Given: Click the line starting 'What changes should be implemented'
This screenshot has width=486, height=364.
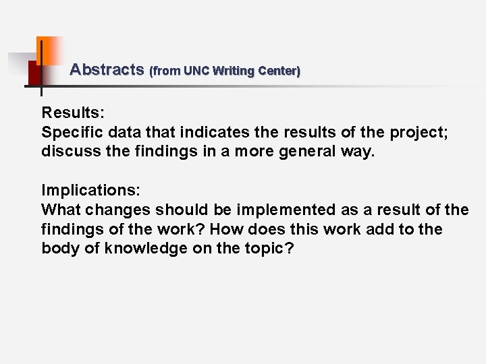Looking at the screenshot, I should click(255, 210).
